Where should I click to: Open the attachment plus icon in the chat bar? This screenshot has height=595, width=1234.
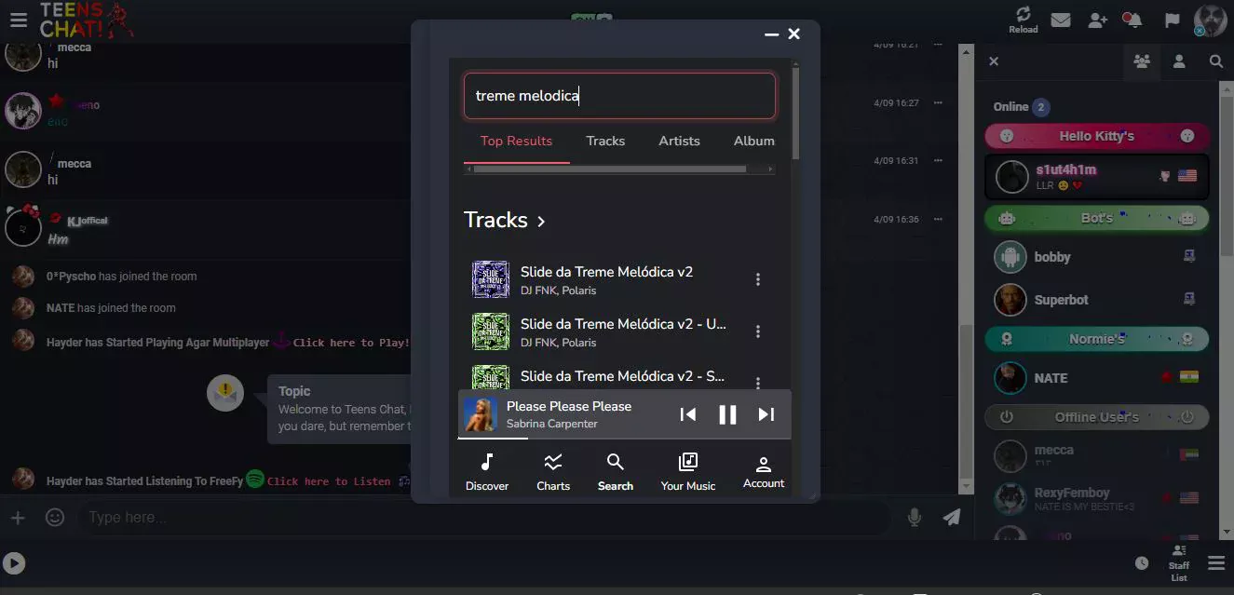(18, 517)
